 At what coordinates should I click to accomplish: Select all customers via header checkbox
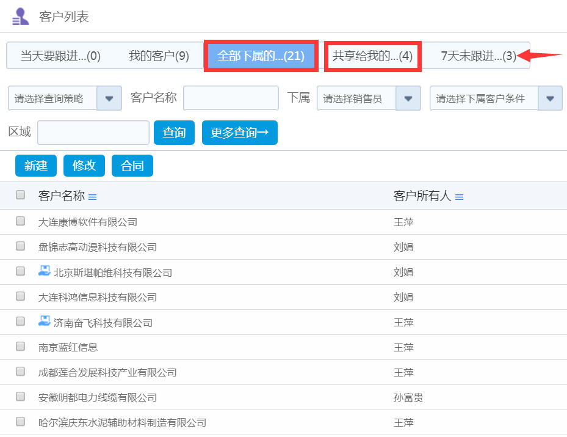coord(20,194)
